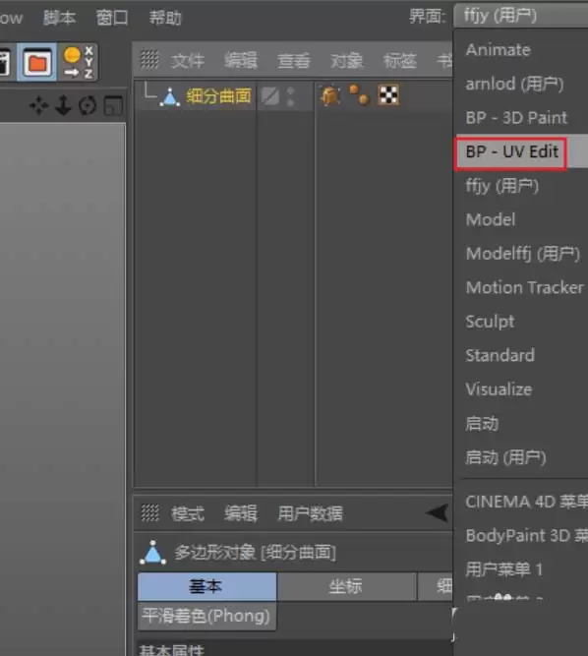Click the viewport toggle view layout icon
This screenshot has height=656, width=588.
[x=113, y=105]
